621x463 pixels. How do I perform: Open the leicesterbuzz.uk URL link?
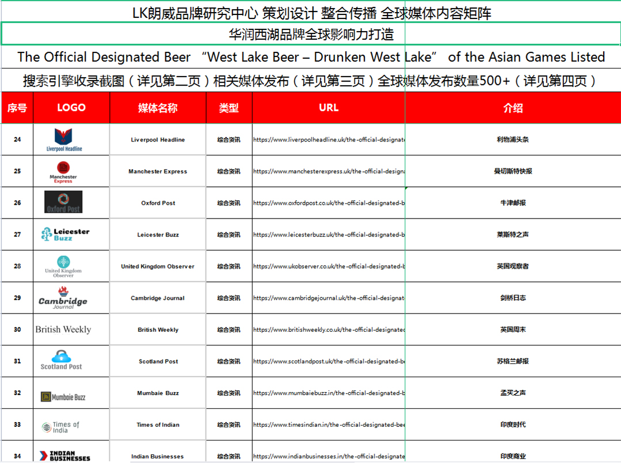coord(329,235)
